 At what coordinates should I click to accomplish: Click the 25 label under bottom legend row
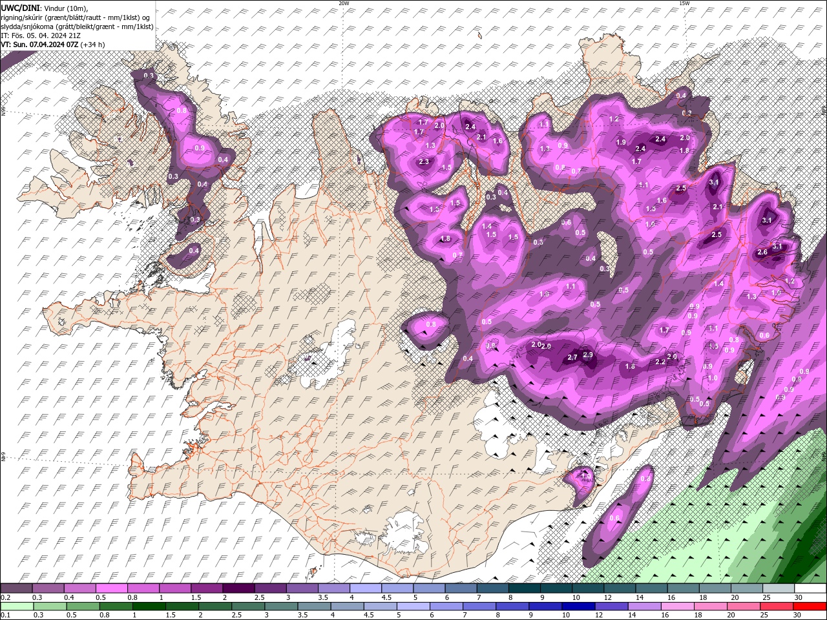[762, 615]
